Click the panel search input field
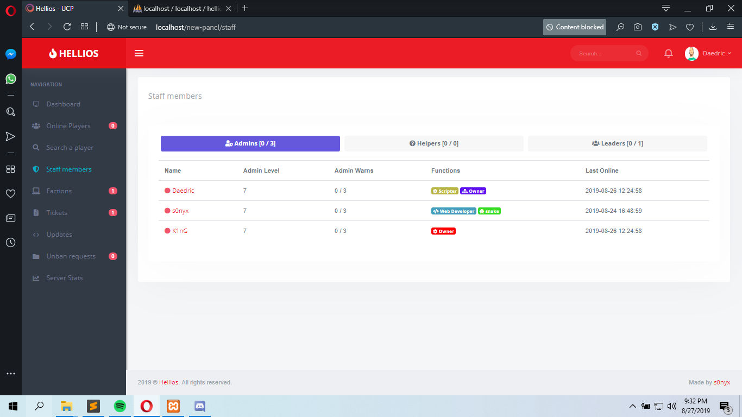The image size is (742, 417). pyautogui.click(x=609, y=53)
